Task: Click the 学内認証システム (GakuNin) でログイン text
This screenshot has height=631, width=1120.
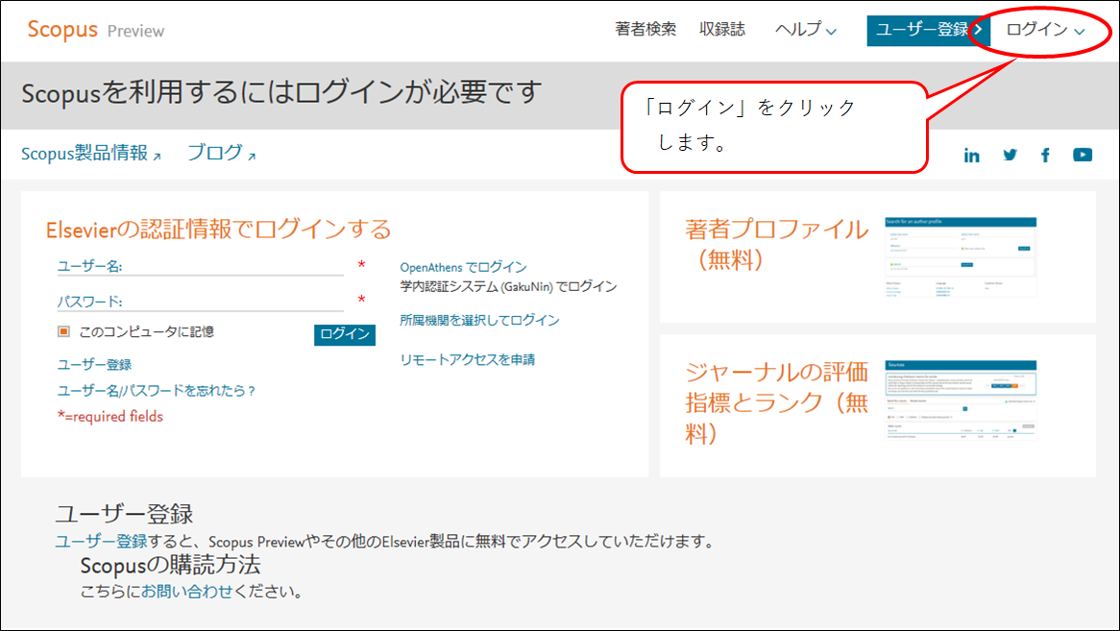Action: tap(508, 286)
